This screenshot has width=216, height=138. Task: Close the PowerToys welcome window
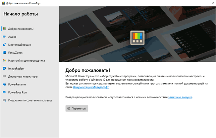pos(213,3)
